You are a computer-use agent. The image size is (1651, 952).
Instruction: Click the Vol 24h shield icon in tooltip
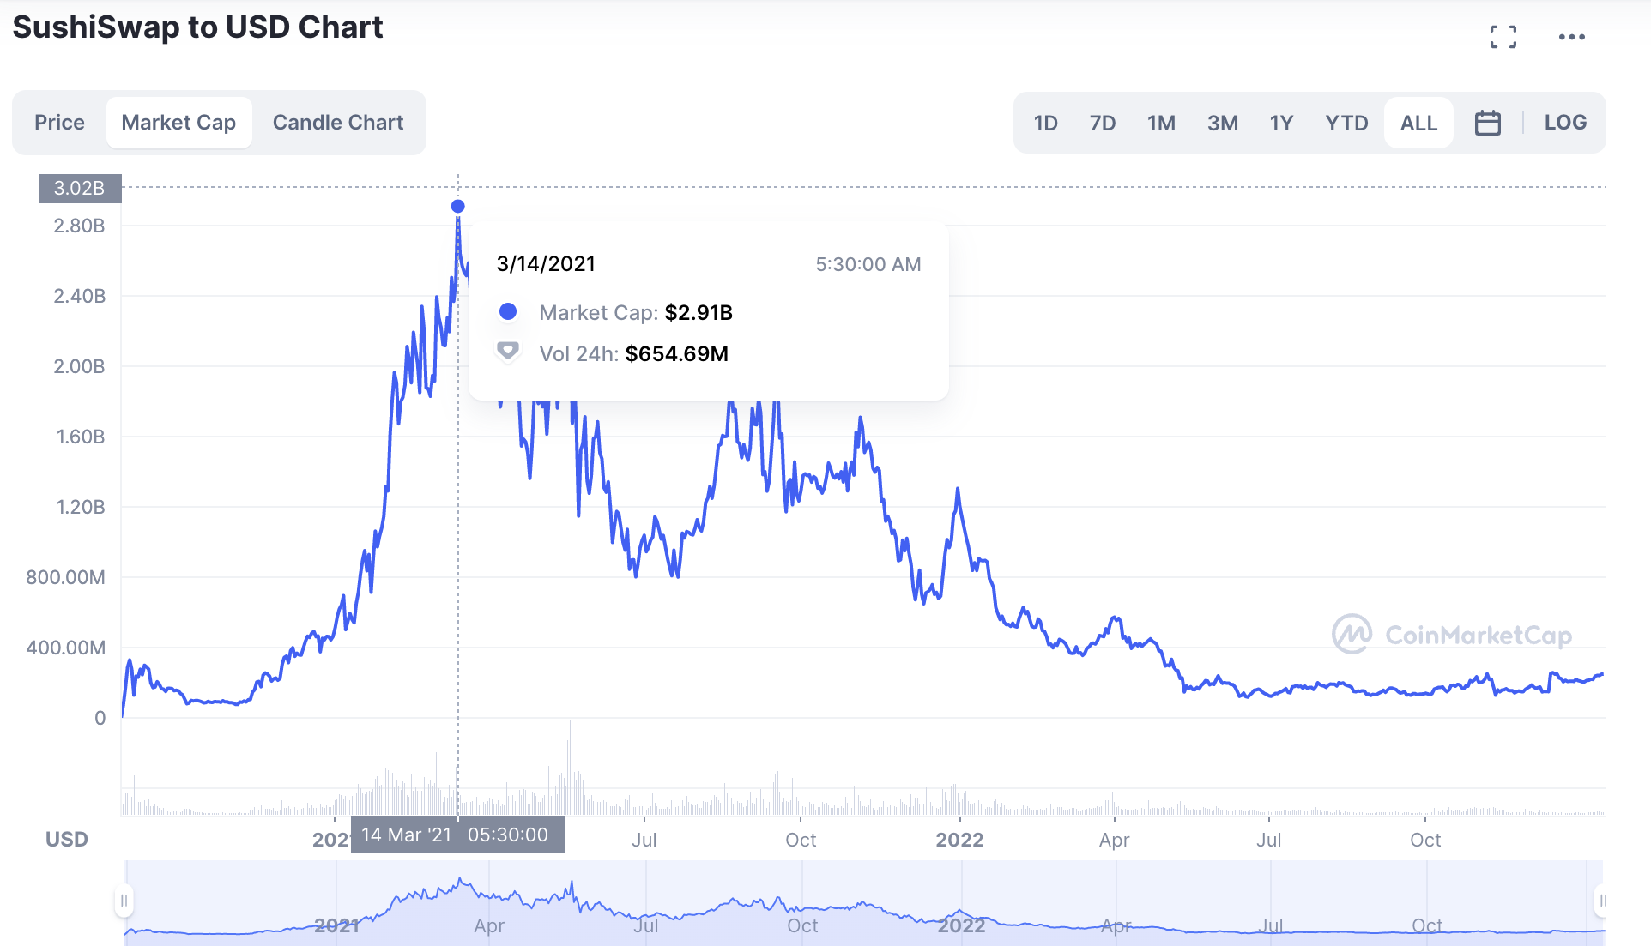coord(508,352)
